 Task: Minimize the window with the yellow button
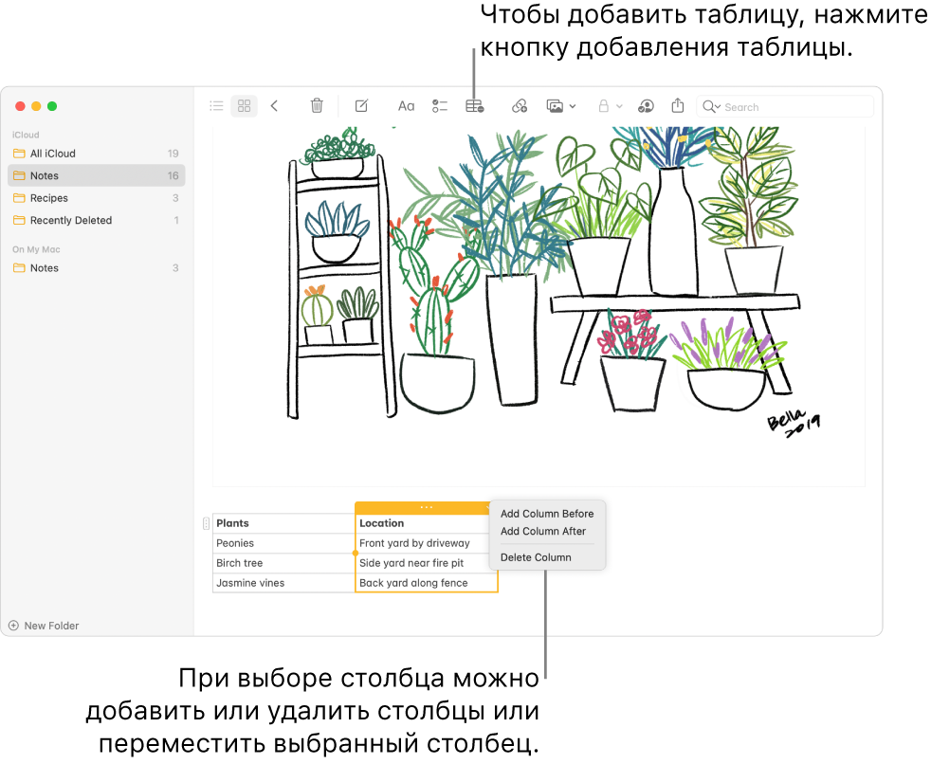coord(36,106)
